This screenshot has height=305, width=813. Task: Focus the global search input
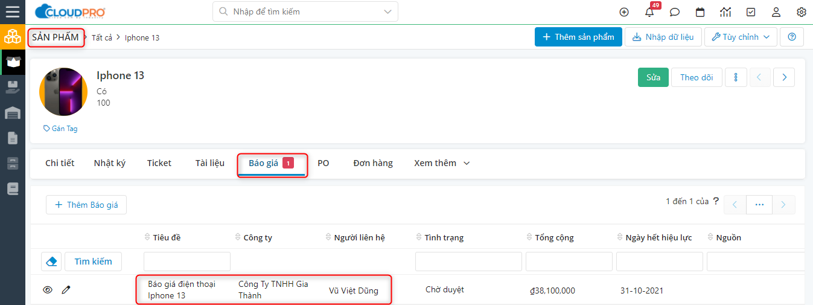pos(305,11)
